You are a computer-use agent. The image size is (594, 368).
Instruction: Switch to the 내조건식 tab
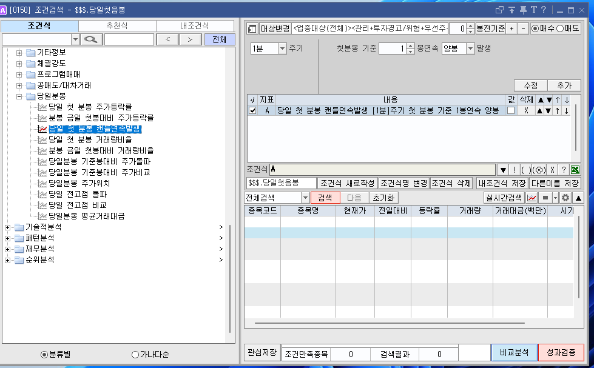194,26
